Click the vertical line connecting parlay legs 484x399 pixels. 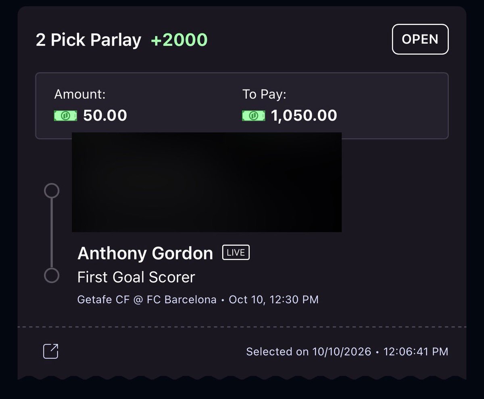click(52, 233)
